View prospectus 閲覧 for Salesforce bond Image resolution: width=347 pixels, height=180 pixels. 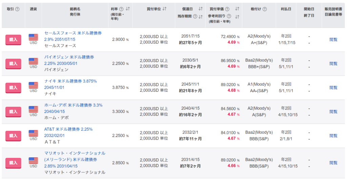pos(333,39)
